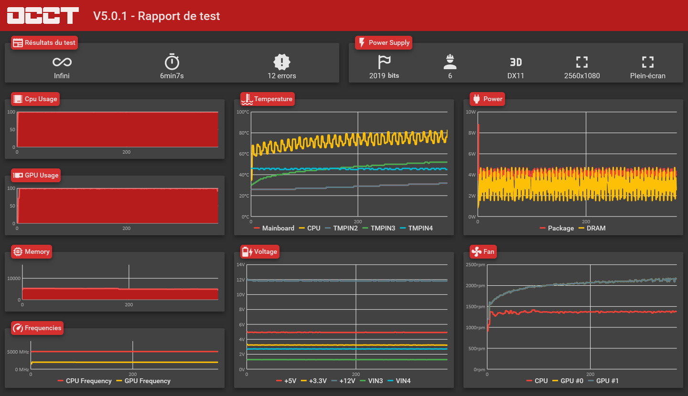Click the Cpu Usage panel title
The width and height of the screenshot is (688, 396).
(36, 99)
